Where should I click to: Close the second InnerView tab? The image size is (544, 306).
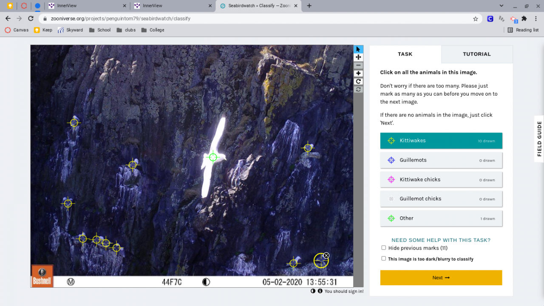tap(210, 6)
